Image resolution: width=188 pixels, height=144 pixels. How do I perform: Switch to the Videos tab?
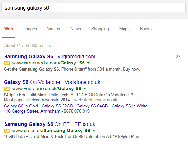click(54, 29)
